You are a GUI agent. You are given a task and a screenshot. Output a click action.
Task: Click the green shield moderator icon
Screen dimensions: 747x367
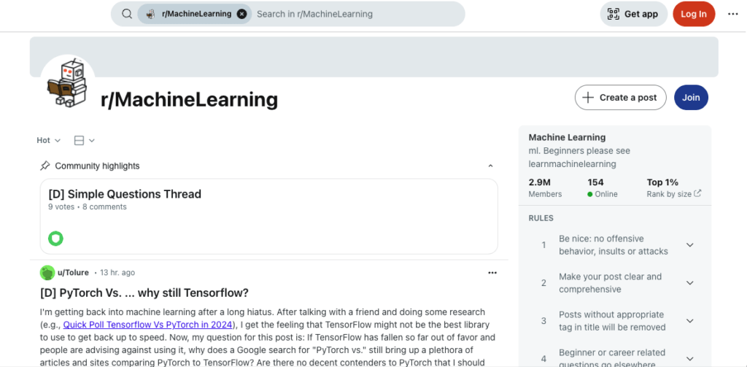click(55, 239)
